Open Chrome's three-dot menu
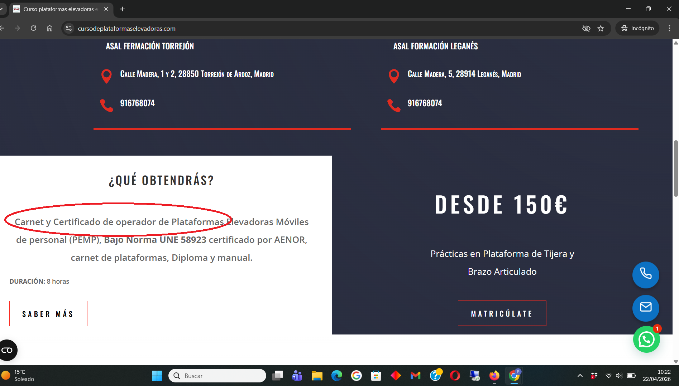679x386 pixels. click(x=669, y=28)
